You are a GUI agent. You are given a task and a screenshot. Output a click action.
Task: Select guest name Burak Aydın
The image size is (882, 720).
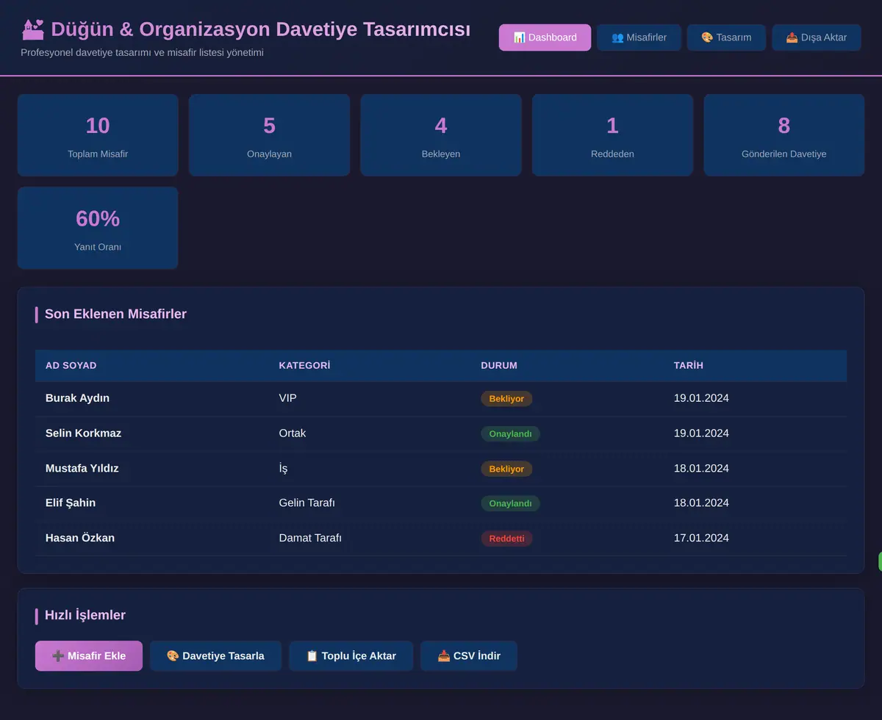tap(77, 398)
